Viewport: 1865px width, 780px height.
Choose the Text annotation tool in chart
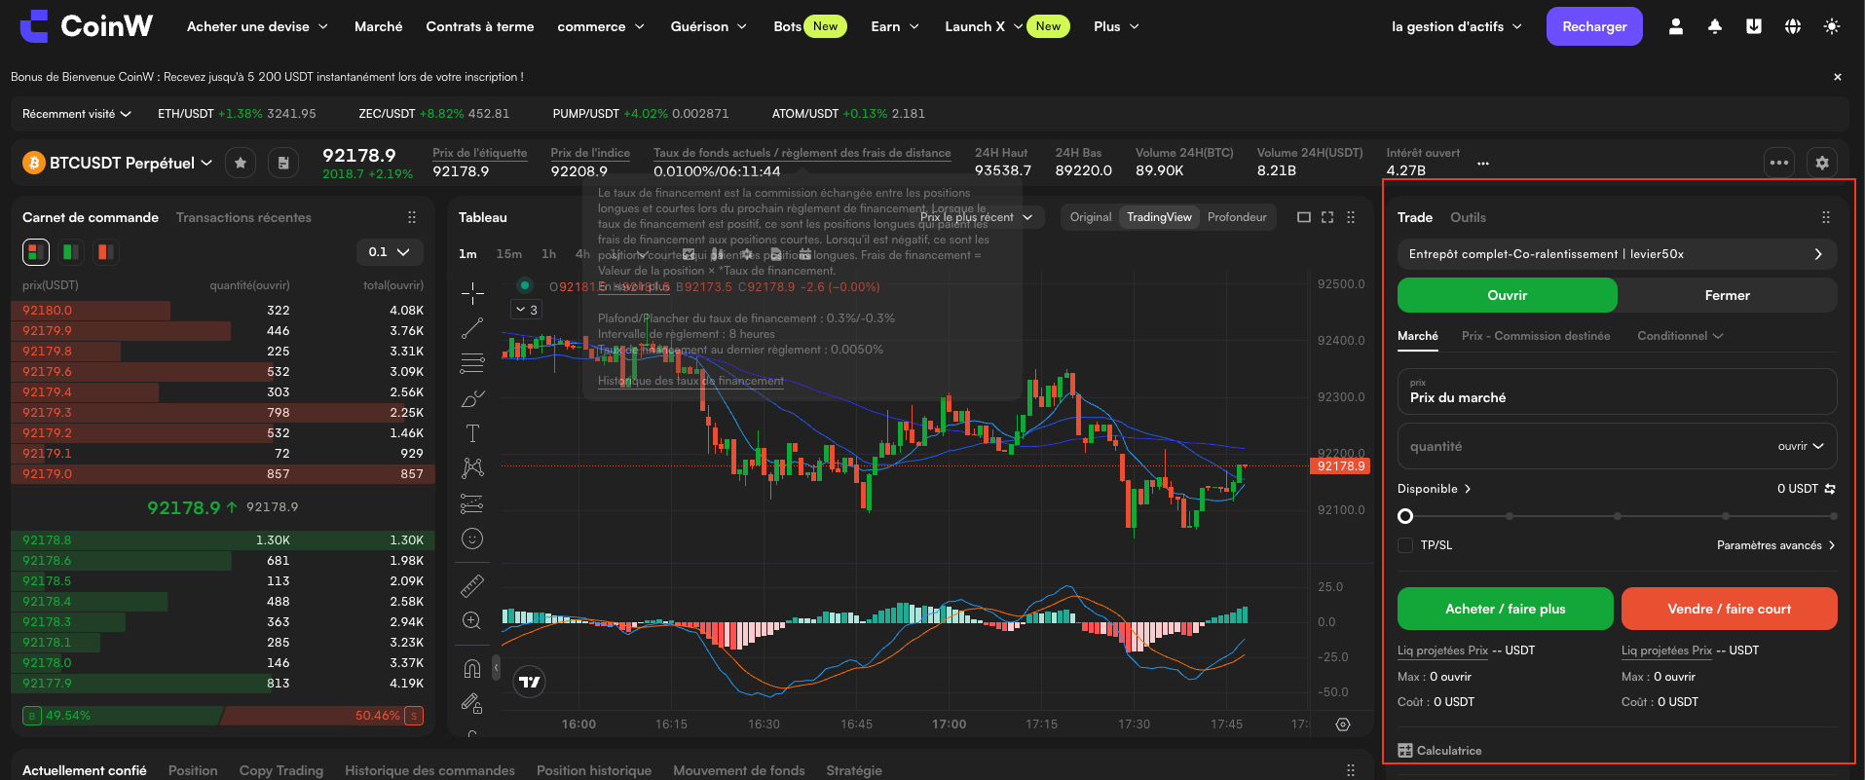[x=472, y=433]
